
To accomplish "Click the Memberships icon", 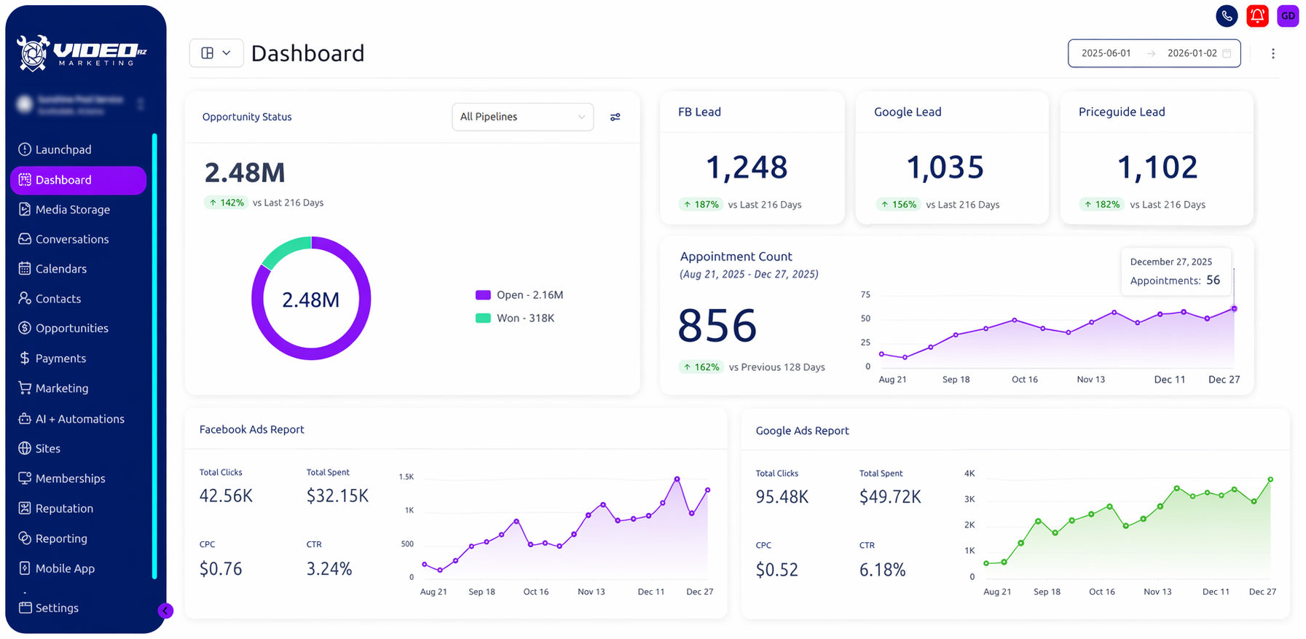I will coord(25,478).
